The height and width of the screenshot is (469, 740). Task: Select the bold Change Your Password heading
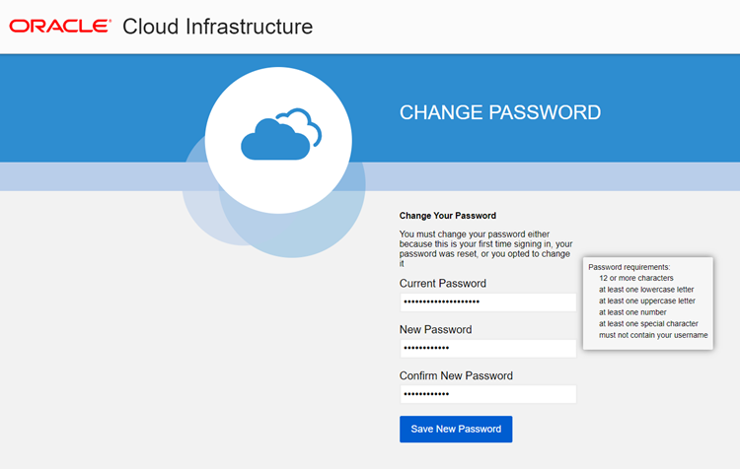pyautogui.click(x=447, y=215)
